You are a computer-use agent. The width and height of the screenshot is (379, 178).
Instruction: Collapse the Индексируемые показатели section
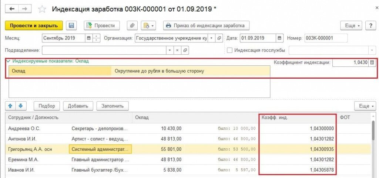9,61
